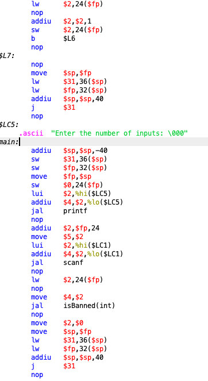Click the main: label
The height and width of the screenshot is (381, 208).
(9, 142)
